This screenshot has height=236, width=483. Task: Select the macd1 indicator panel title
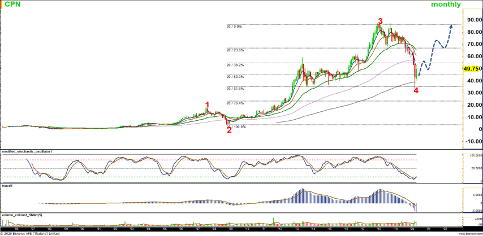(7, 185)
